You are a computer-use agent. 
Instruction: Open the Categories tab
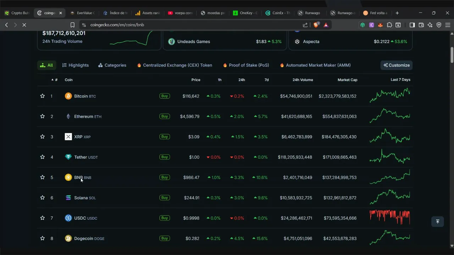tap(112, 65)
